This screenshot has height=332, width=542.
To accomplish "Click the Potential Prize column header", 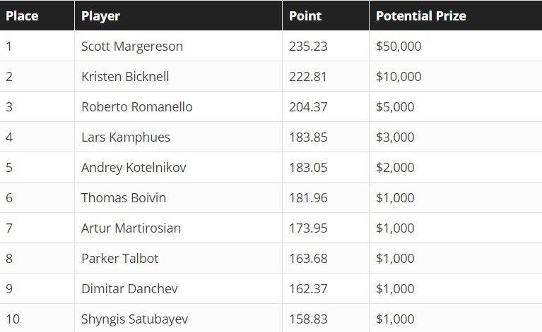I will click(421, 16).
